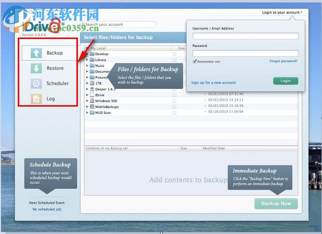This screenshot has height=234, width=322.
Task: Click the Backup Now button
Action: 276,203
